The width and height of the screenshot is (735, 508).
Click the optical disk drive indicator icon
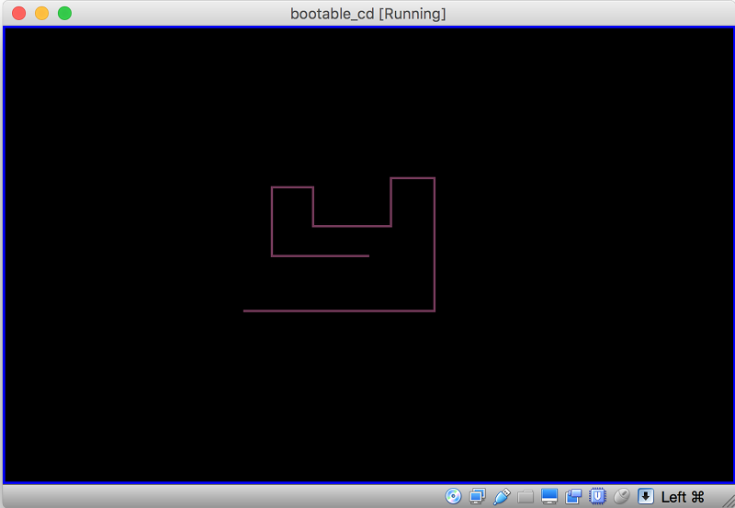point(453,497)
